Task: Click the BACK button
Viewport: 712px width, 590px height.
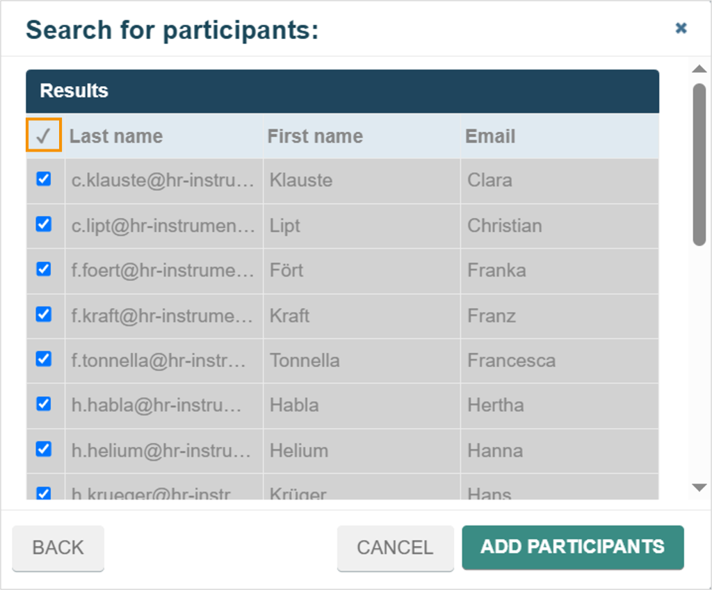Action: pos(58,548)
